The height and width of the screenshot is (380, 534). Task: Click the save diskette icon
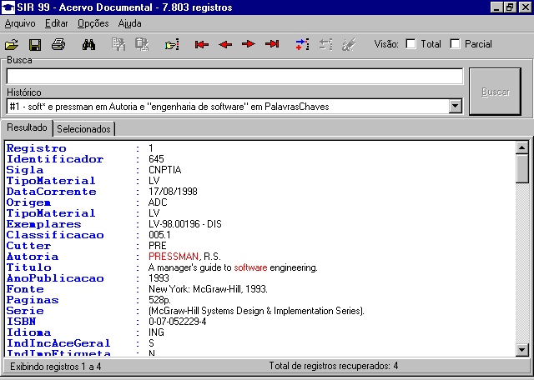click(x=35, y=44)
